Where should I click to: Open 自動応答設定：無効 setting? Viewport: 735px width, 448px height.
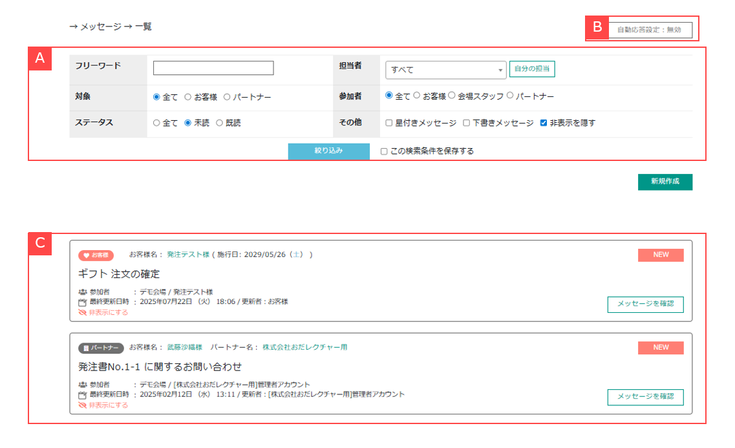point(649,30)
